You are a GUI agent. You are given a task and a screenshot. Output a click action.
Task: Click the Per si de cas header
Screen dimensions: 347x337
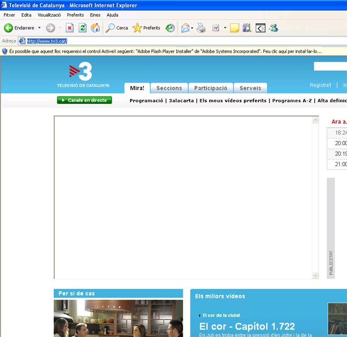118,293
